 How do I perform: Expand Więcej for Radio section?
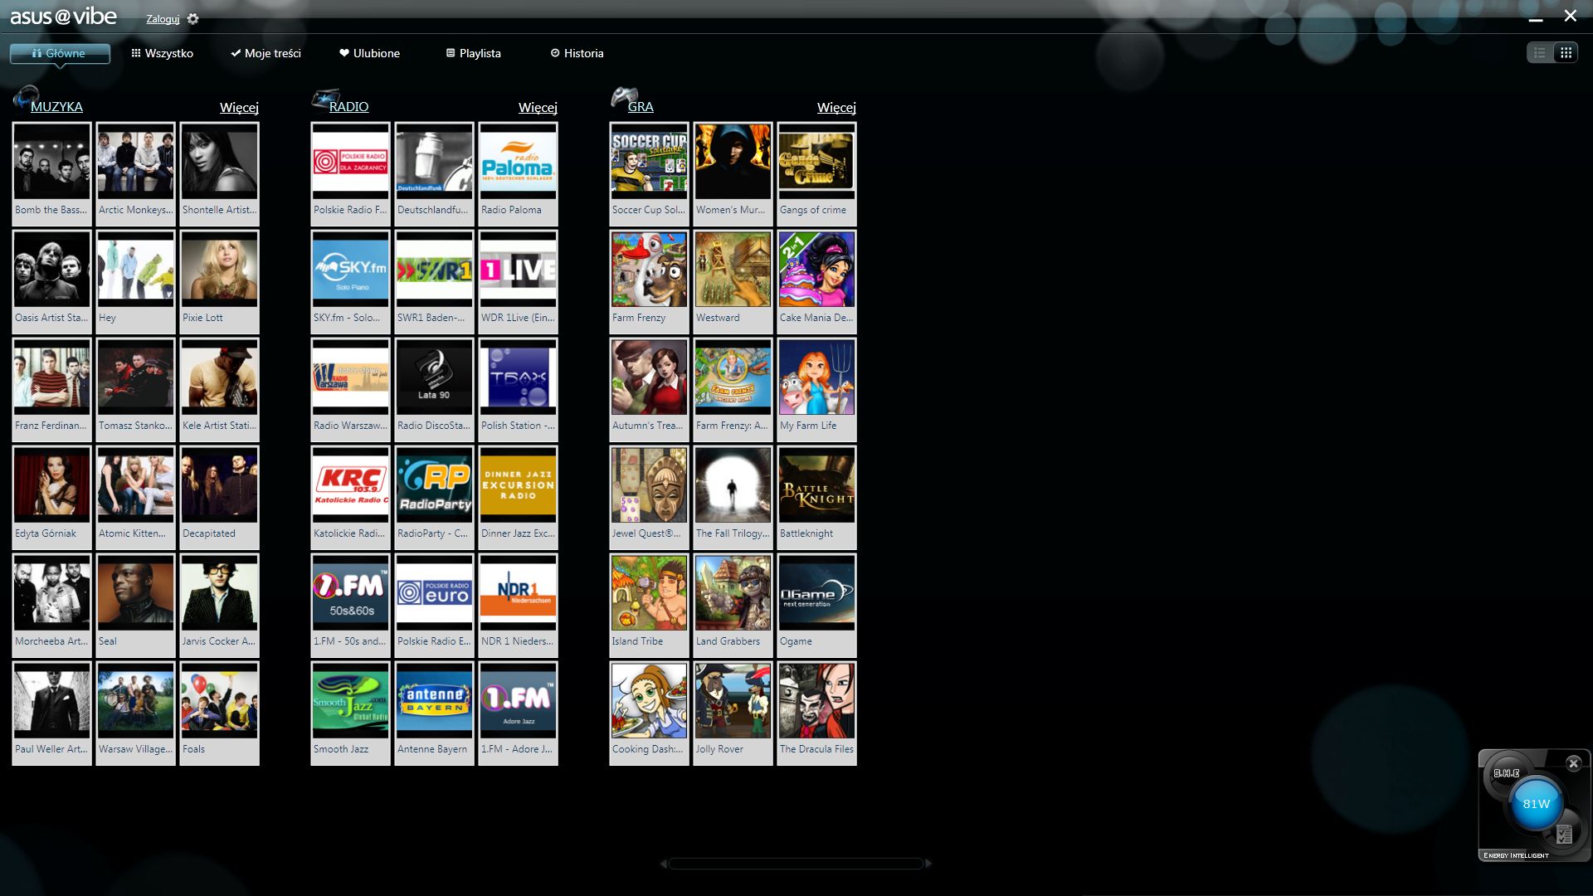[x=538, y=108]
